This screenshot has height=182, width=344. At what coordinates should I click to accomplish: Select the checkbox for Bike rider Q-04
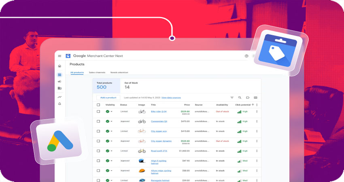point(98,111)
